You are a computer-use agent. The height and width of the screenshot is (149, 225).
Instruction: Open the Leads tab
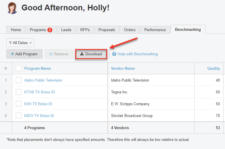coord(66,30)
